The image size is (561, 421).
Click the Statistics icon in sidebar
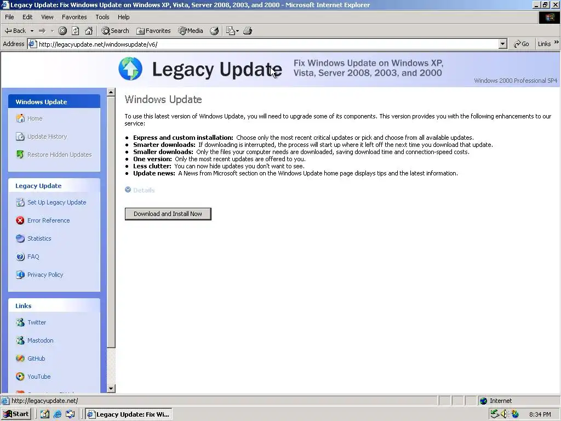click(x=20, y=238)
